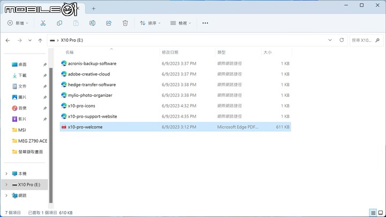Image resolution: width=386 pixels, height=217 pixels.
Task: Switch to large thumbnails view icon
Action: (381, 213)
